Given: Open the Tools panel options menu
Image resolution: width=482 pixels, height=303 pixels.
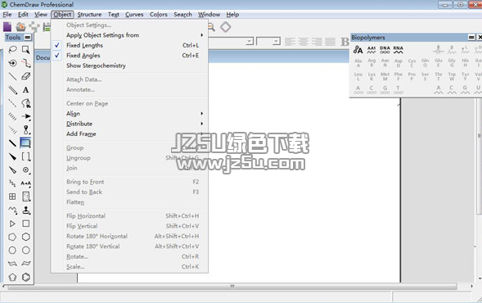Looking at the screenshot, I should pyautogui.click(x=27, y=38).
